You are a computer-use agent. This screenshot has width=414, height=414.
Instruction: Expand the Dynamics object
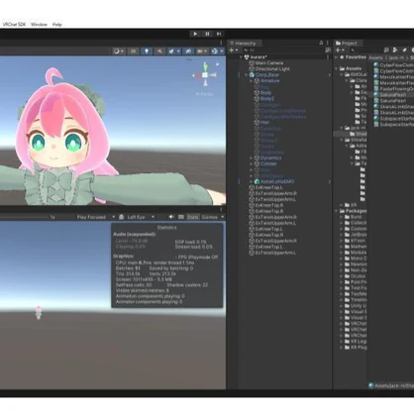point(251,157)
